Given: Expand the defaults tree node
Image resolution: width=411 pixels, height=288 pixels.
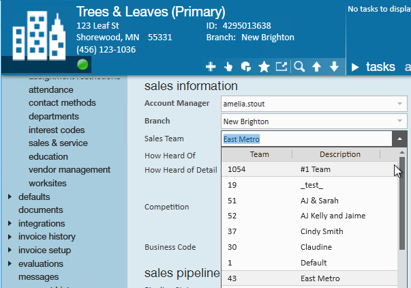Looking at the screenshot, I should (x=10, y=197).
